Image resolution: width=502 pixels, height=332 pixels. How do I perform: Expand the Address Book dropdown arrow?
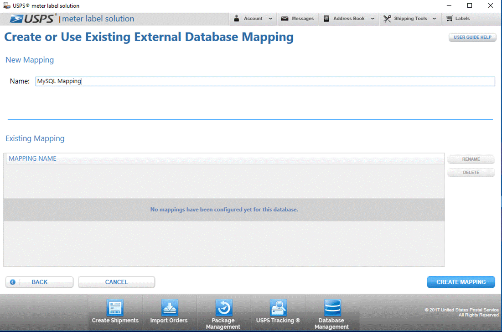[373, 19]
